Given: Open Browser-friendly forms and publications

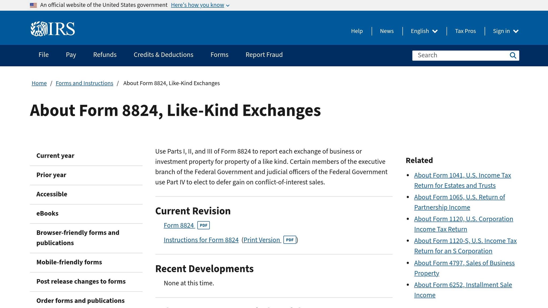Looking at the screenshot, I should click(86, 238).
